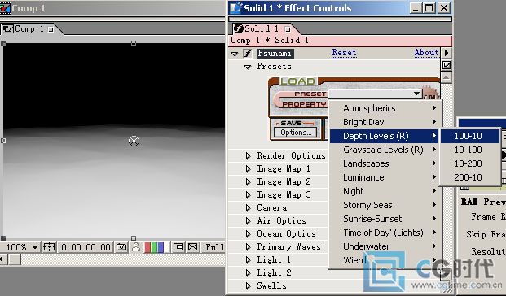This screenshot has height=296, width=506.
Task: Click the layer anchor point crosshair in viewer
Action: point(134,141)
